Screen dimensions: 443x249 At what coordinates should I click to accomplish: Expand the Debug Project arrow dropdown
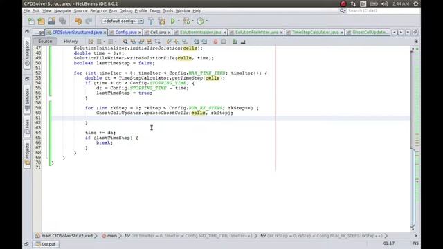tap(192, 21)
